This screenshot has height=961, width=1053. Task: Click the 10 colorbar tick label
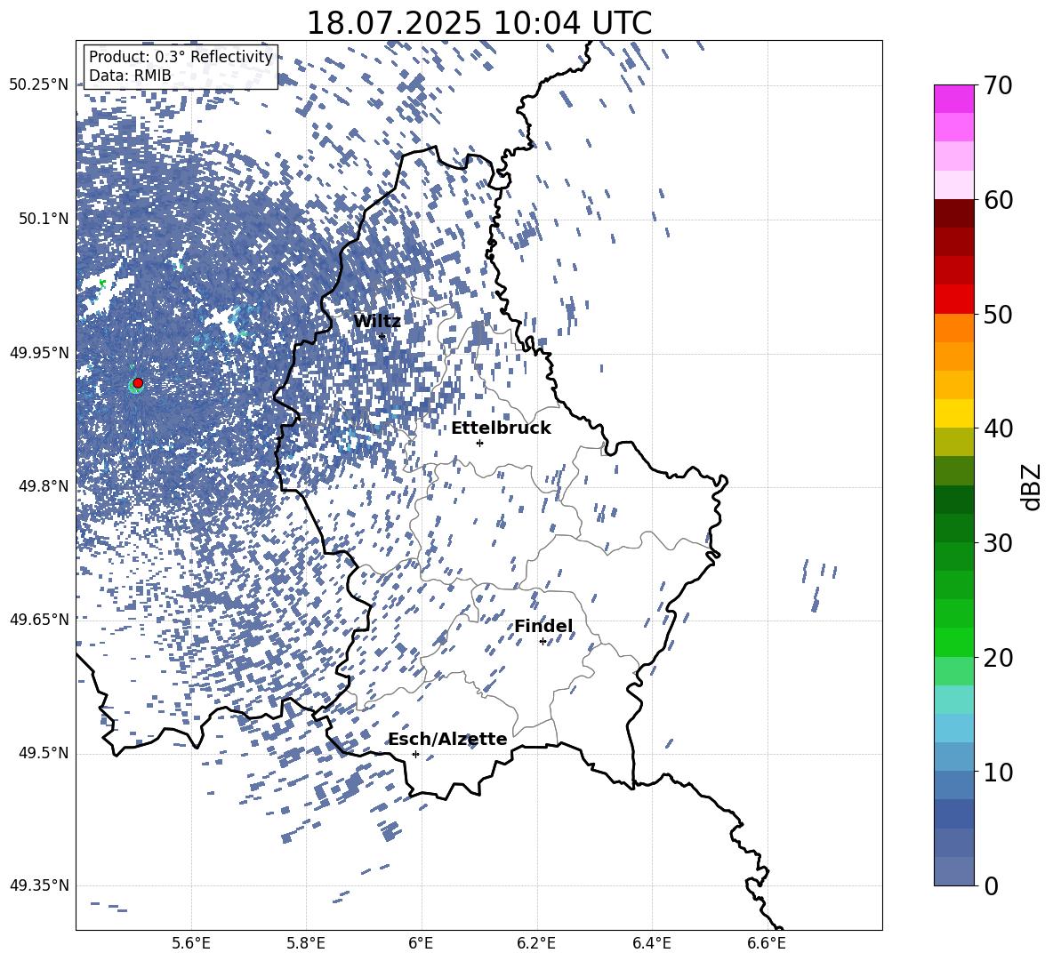(998, 772)
